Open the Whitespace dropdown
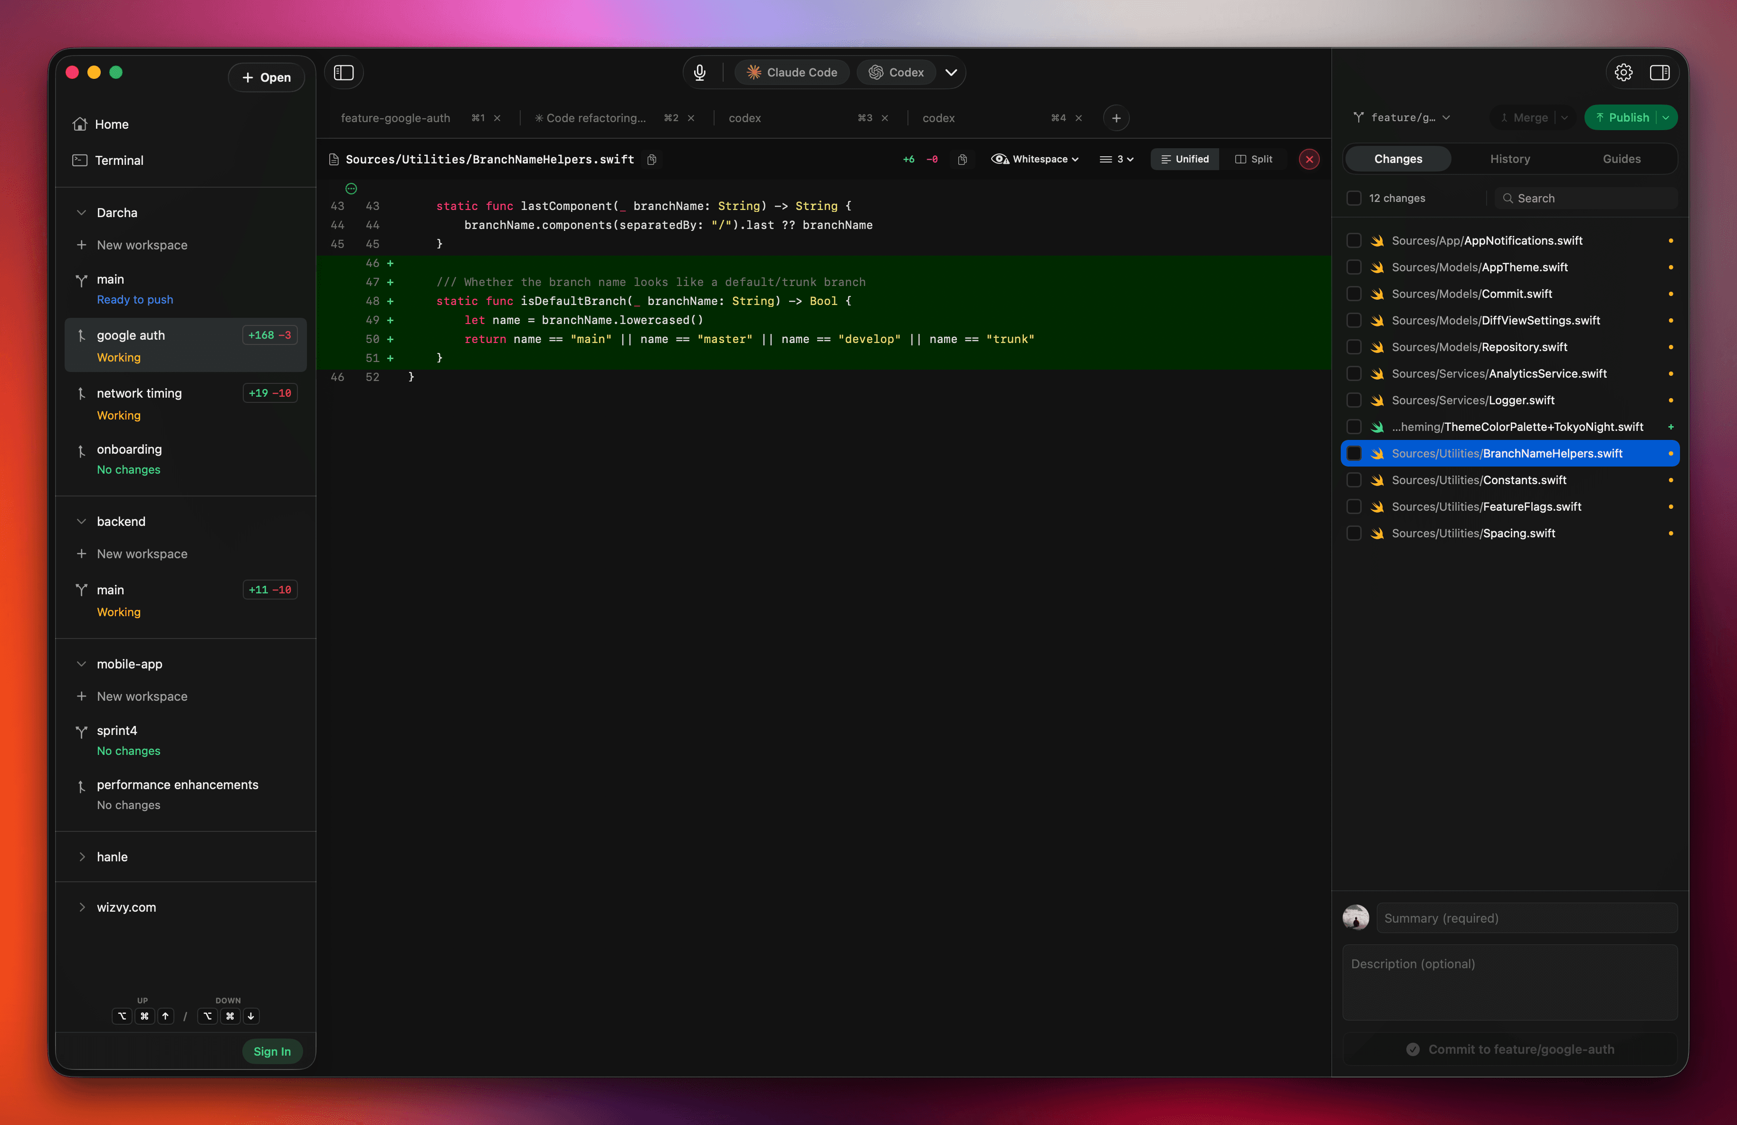 pos(1035,159)
